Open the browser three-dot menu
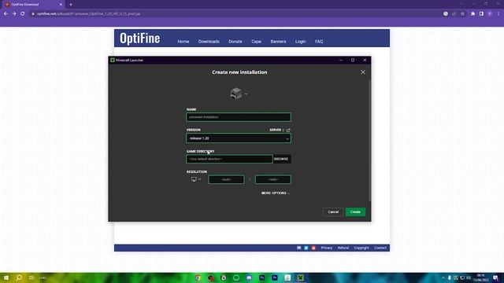Image resolution: width=504 pixels, height=283 pixels. [x=498, y=14]
